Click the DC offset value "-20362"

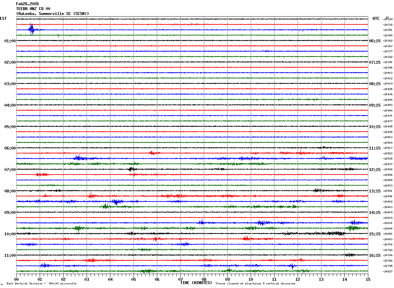(388, 41)
